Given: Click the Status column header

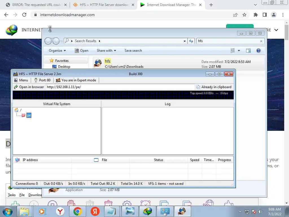Looking at the screenshot, I should pyautogui.click(x=159, y=160).
